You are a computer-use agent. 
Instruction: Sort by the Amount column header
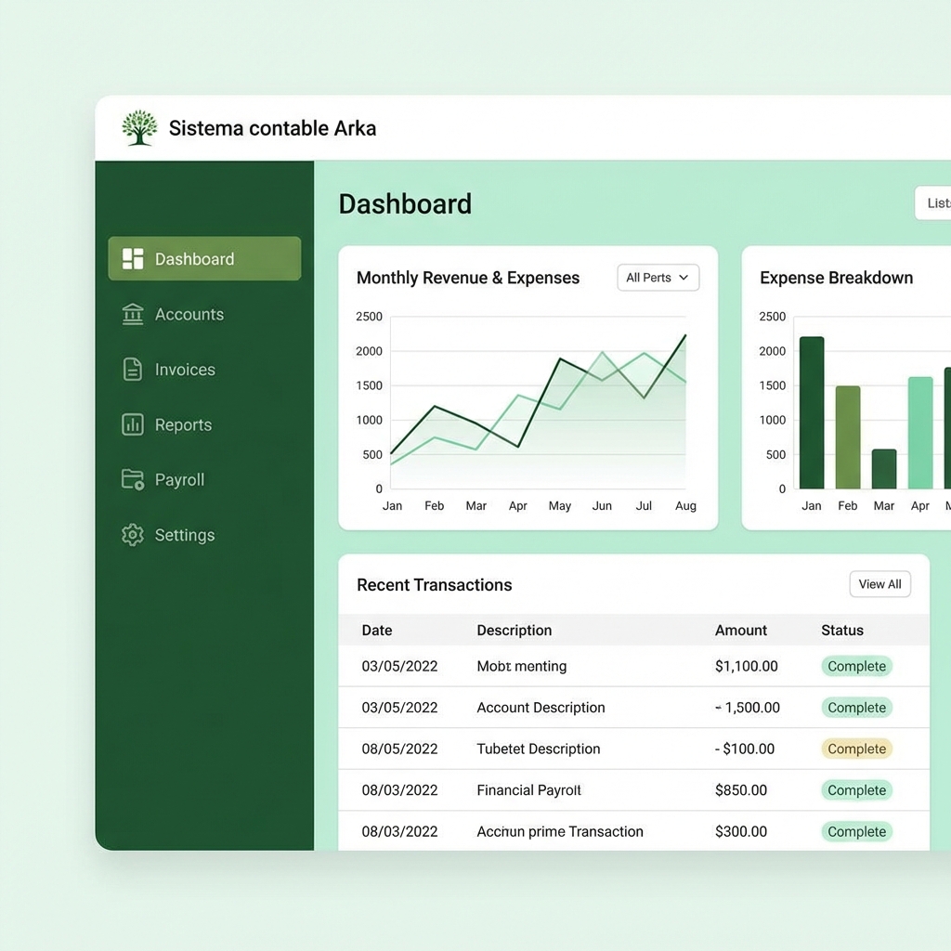(x=740, y=630)
